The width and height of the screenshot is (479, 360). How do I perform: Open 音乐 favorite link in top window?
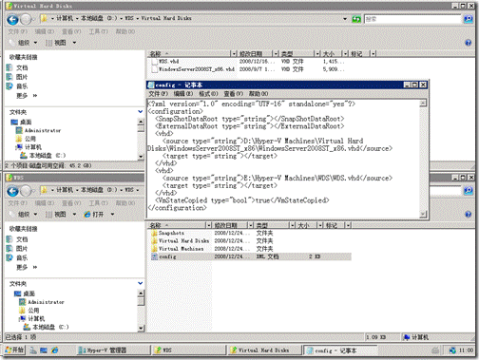coord(18,86)
